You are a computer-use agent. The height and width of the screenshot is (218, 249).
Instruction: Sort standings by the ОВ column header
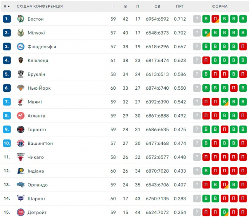pos(157,6)
